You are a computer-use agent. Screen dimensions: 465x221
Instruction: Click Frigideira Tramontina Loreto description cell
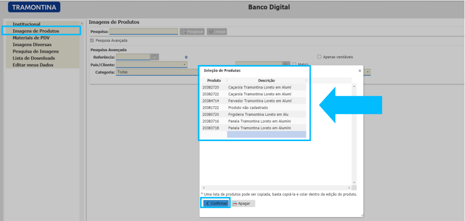[x=266, y=115]
